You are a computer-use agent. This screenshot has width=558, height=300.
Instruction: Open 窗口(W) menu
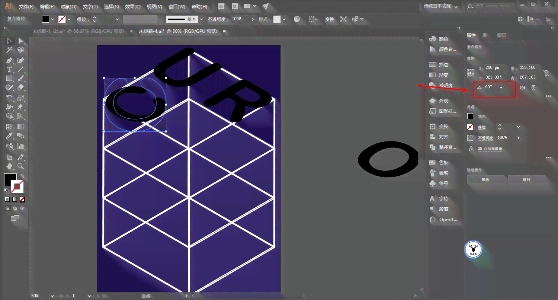[177, 7]
